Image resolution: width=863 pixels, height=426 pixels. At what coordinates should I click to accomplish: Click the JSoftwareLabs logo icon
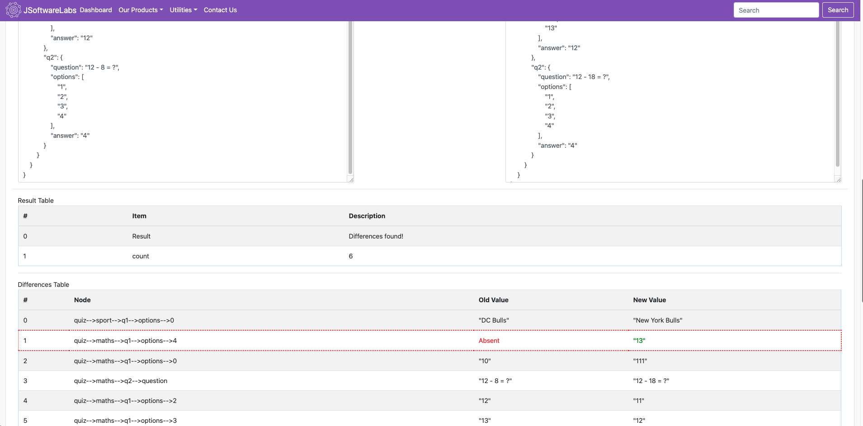[x=13, y=10]
